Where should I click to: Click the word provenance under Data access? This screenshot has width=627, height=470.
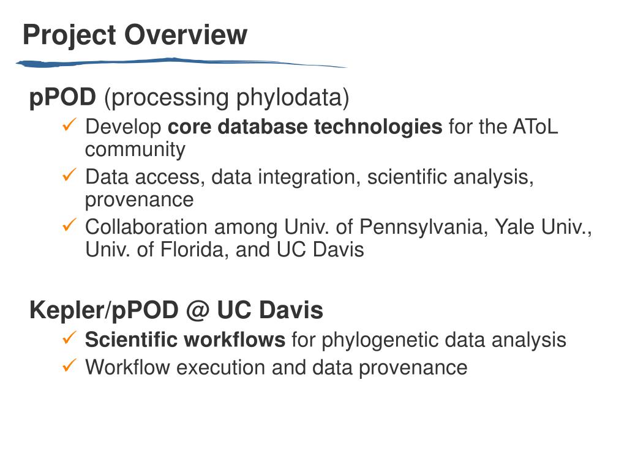(x=139, y=200)
